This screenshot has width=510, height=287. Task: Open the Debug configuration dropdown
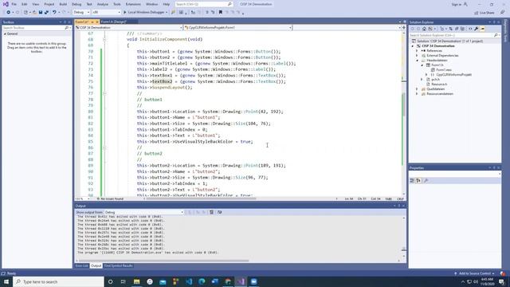[x=81, y=13]
